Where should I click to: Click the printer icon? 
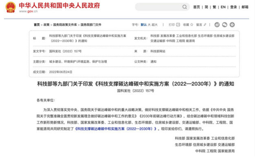[178, 25]
